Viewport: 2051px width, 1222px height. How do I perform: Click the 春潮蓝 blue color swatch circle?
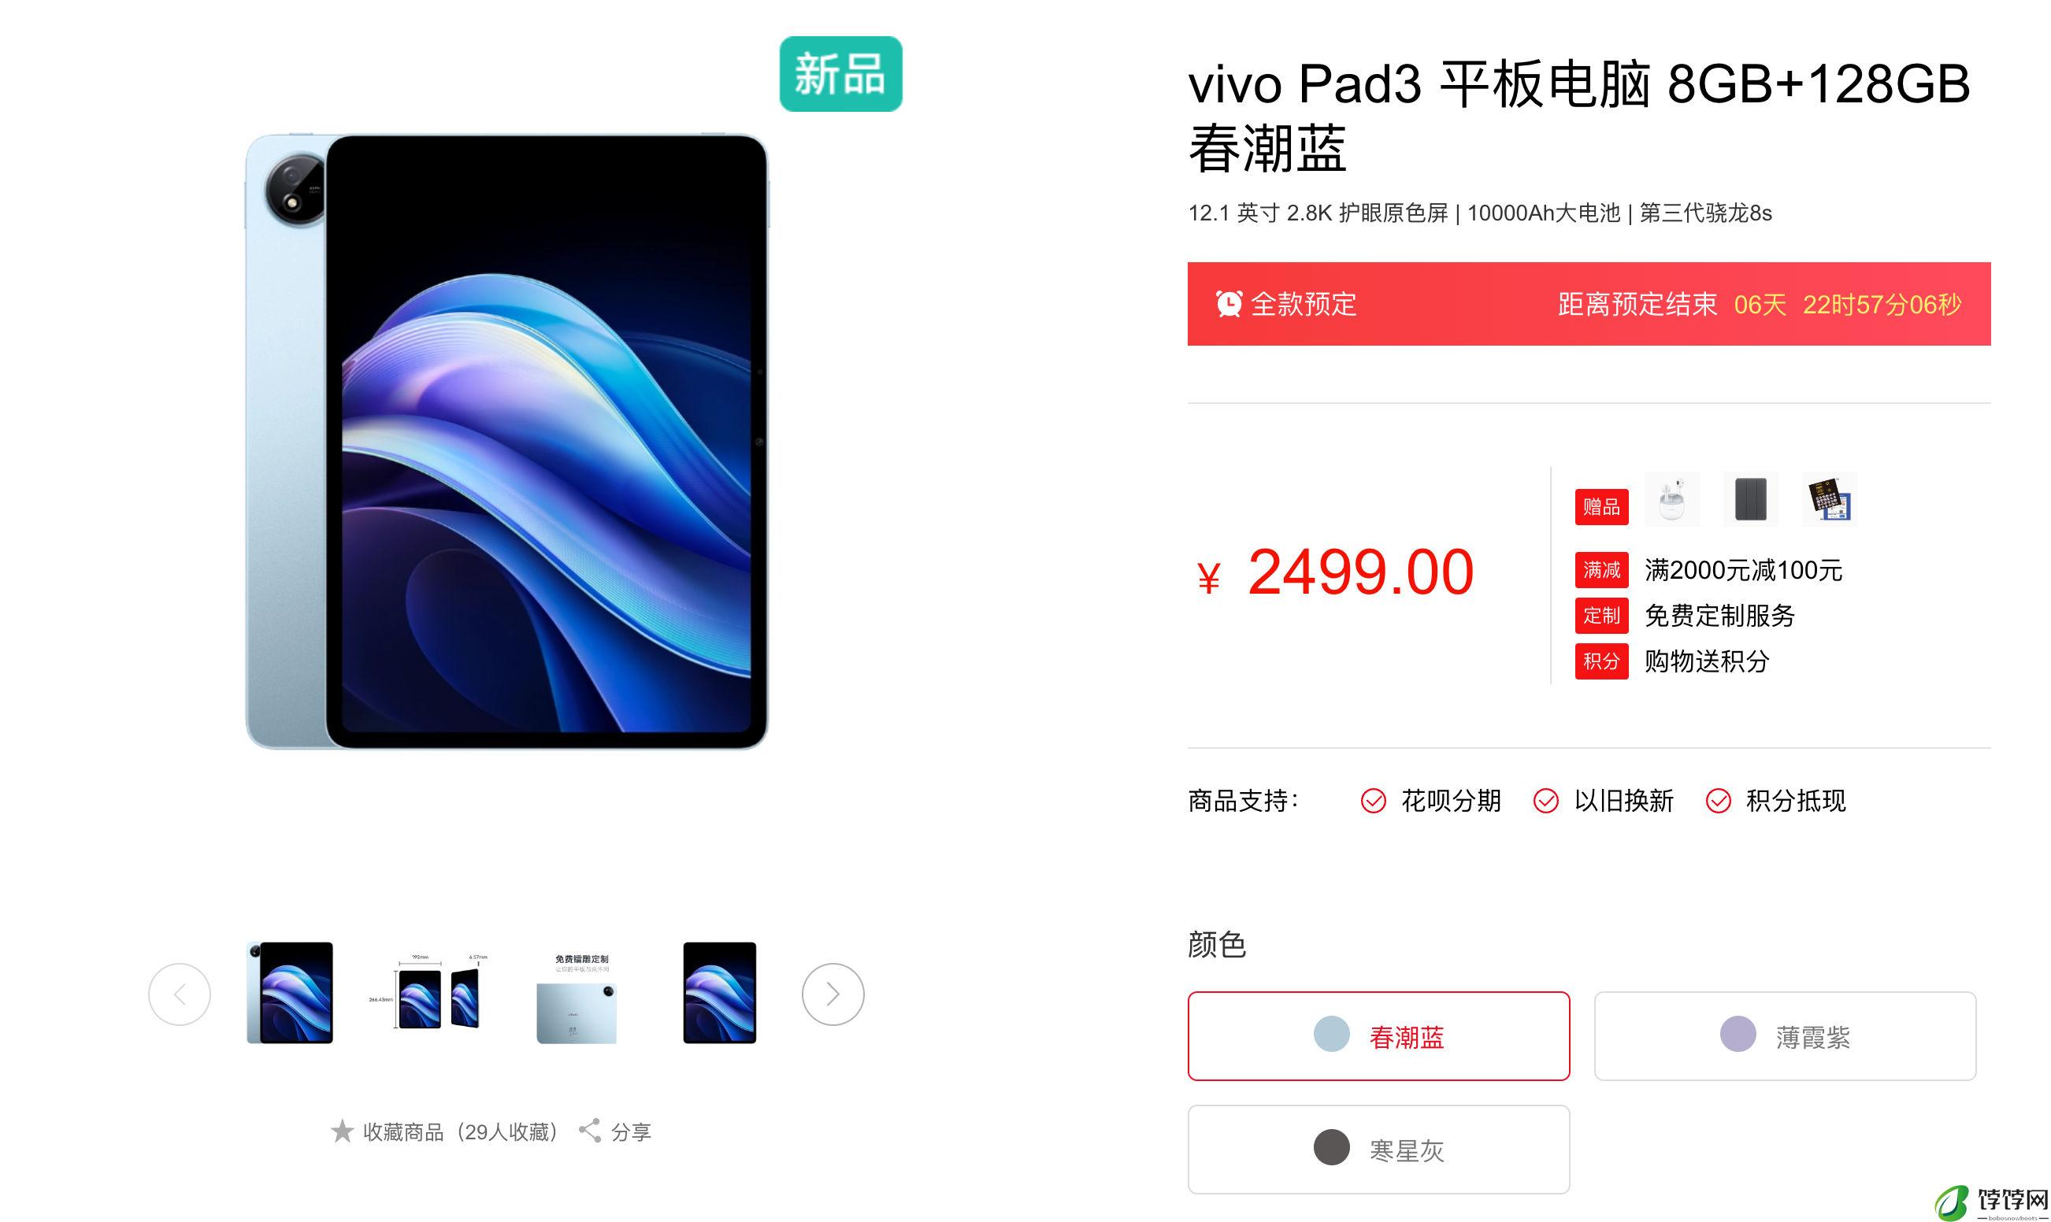point(1331,1035)
